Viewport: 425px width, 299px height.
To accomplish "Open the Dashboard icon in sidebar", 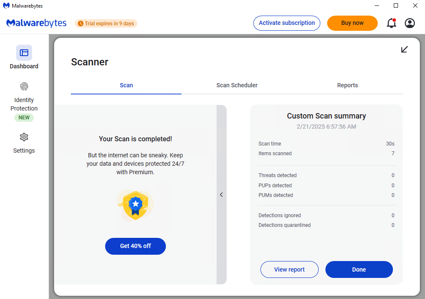I will pyautogui.click(x=24, y=53).
